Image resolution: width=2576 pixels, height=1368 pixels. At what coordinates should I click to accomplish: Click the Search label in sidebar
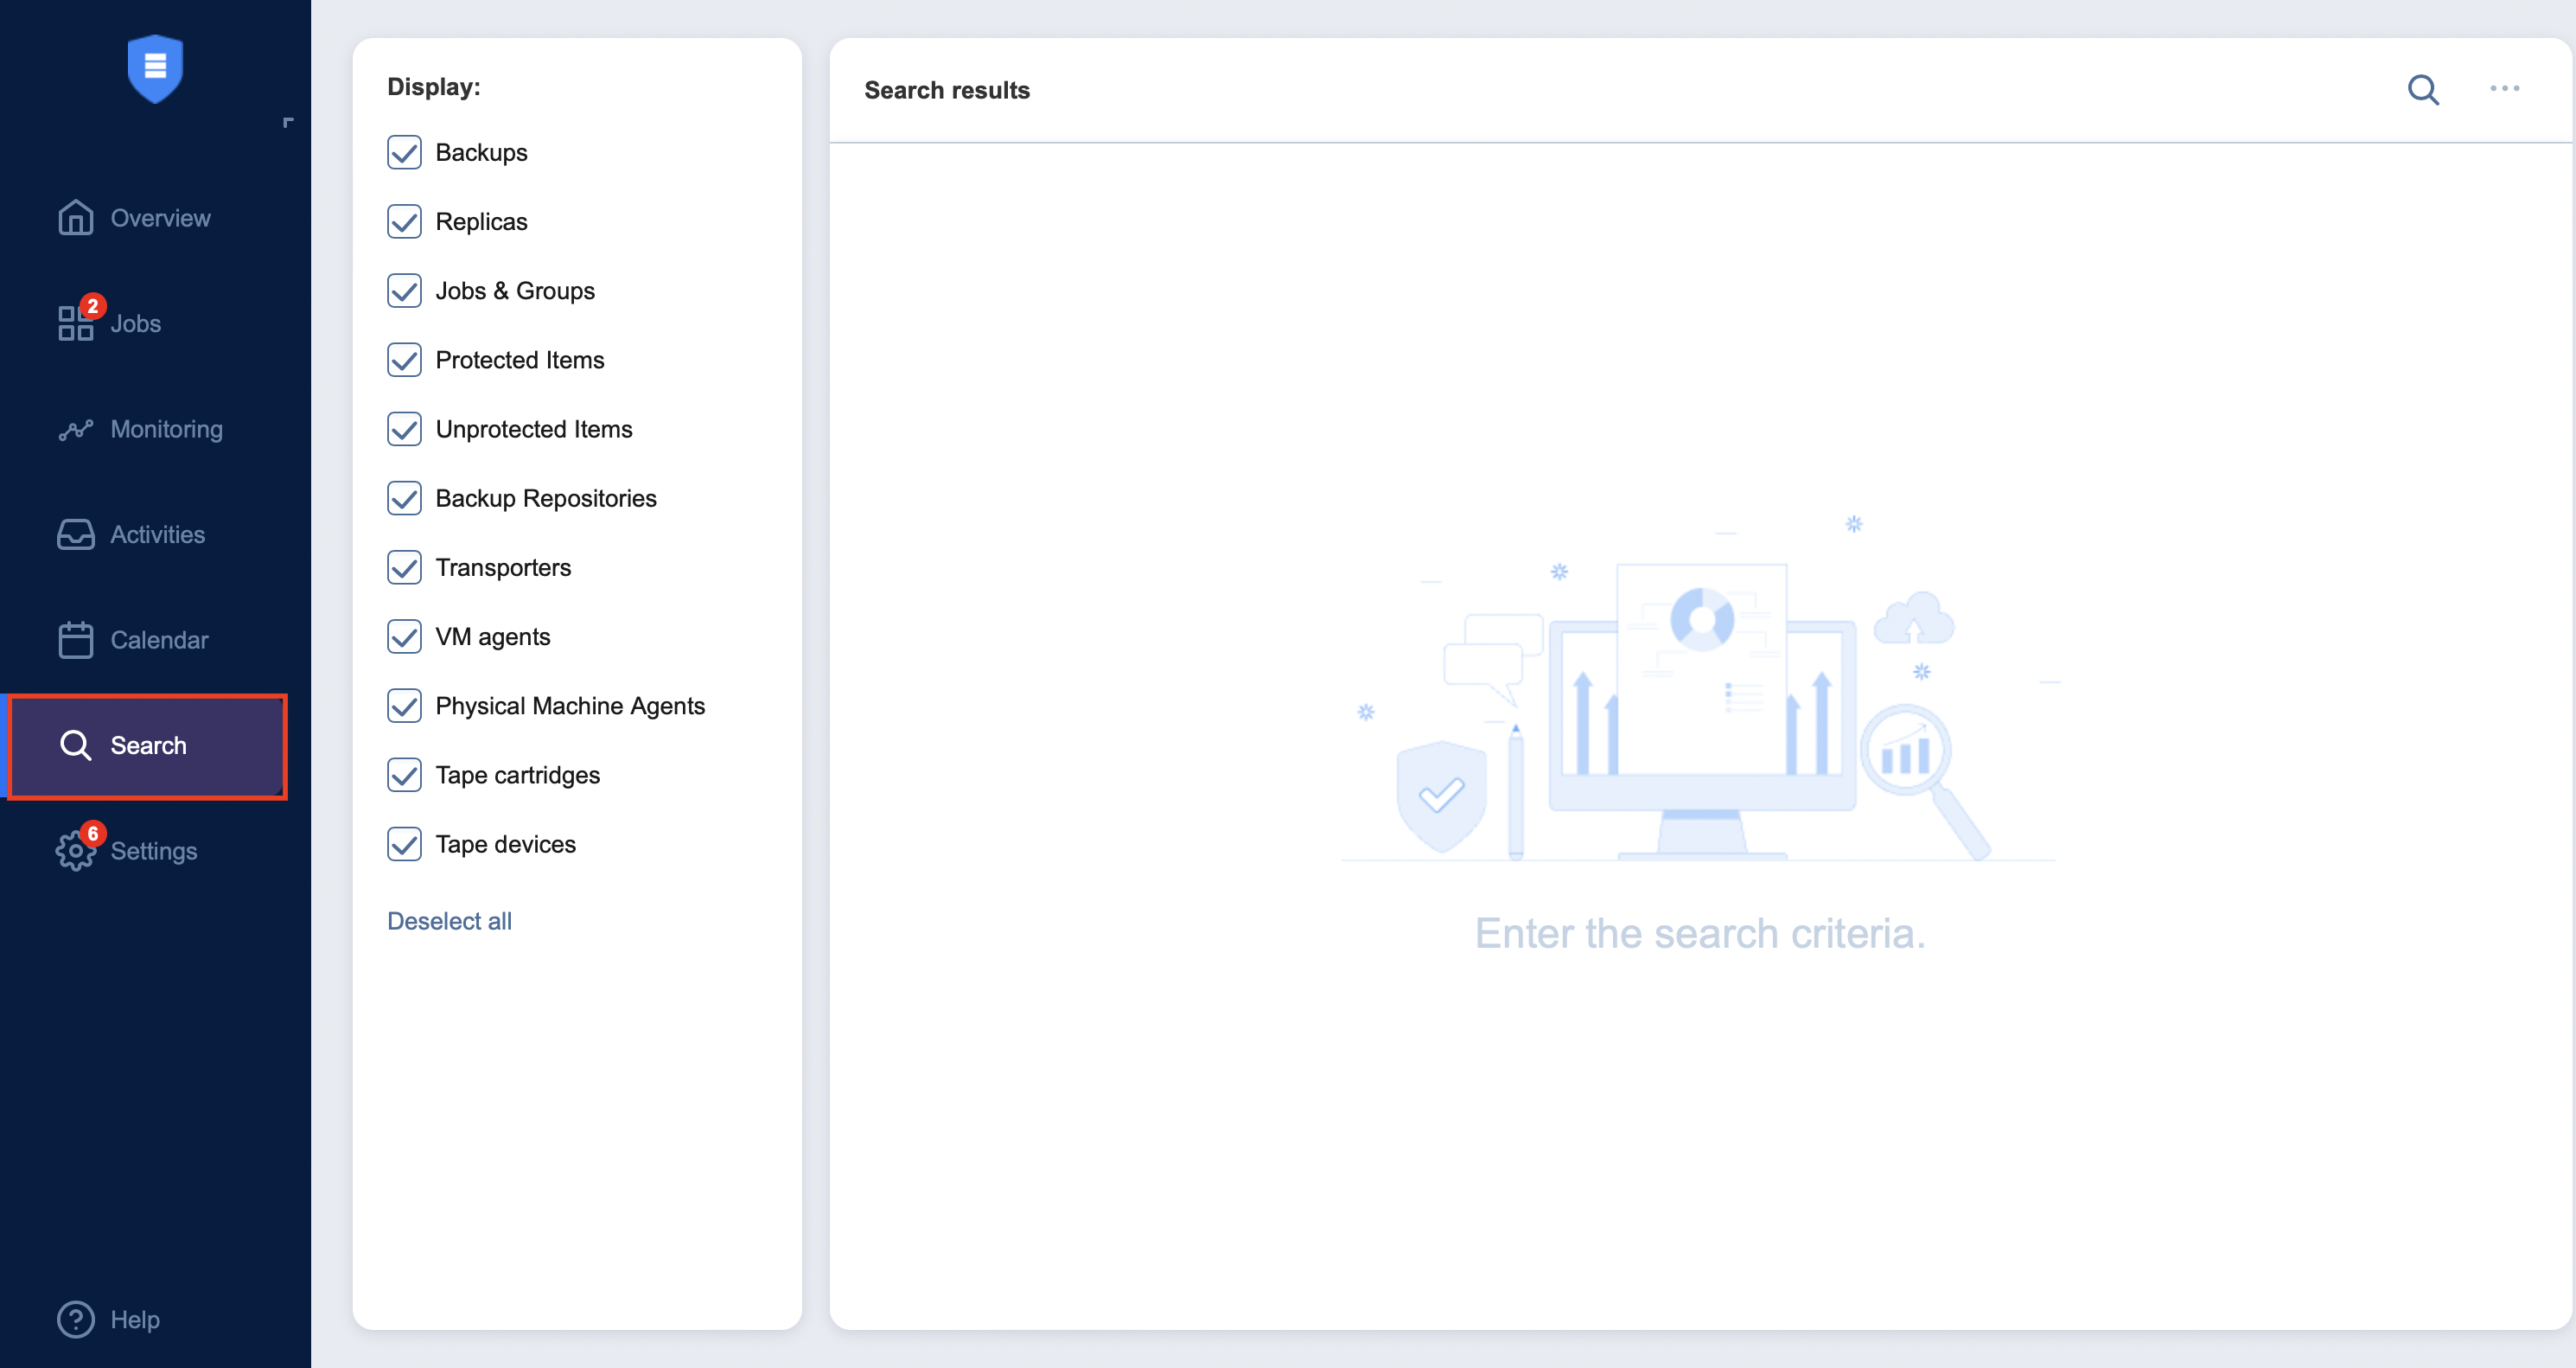[x=148, y=745]
